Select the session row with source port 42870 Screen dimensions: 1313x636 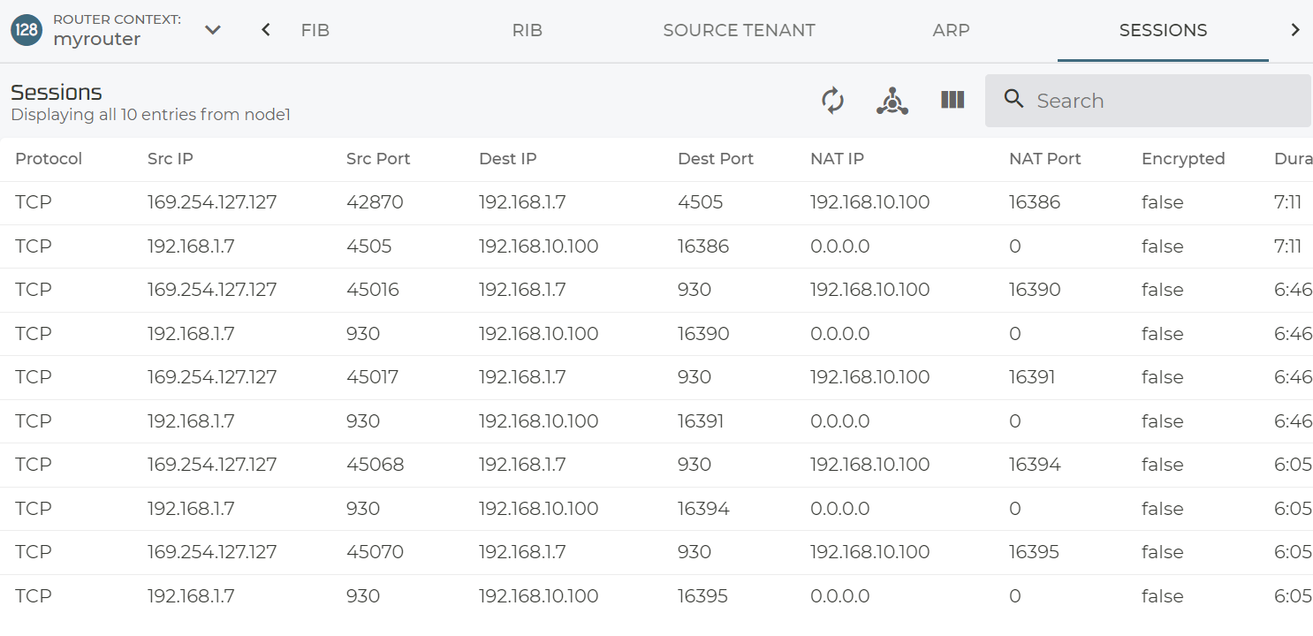(x=375, y=202)
